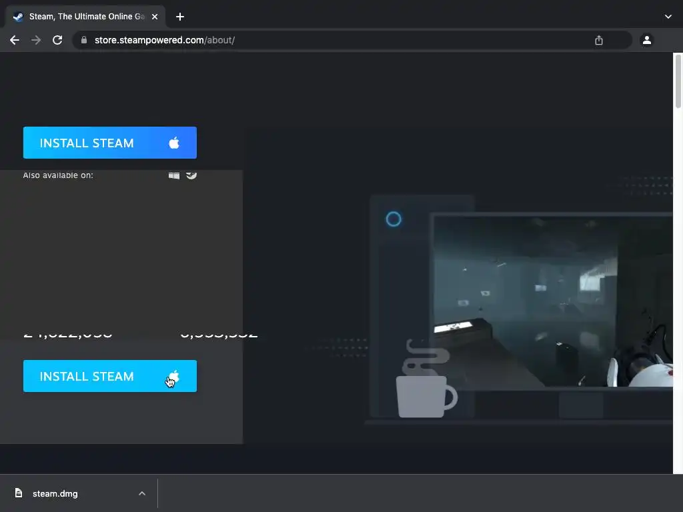Expand the tab search chevron
Viewport: 683px width, 512px height.
click(668, 17)
